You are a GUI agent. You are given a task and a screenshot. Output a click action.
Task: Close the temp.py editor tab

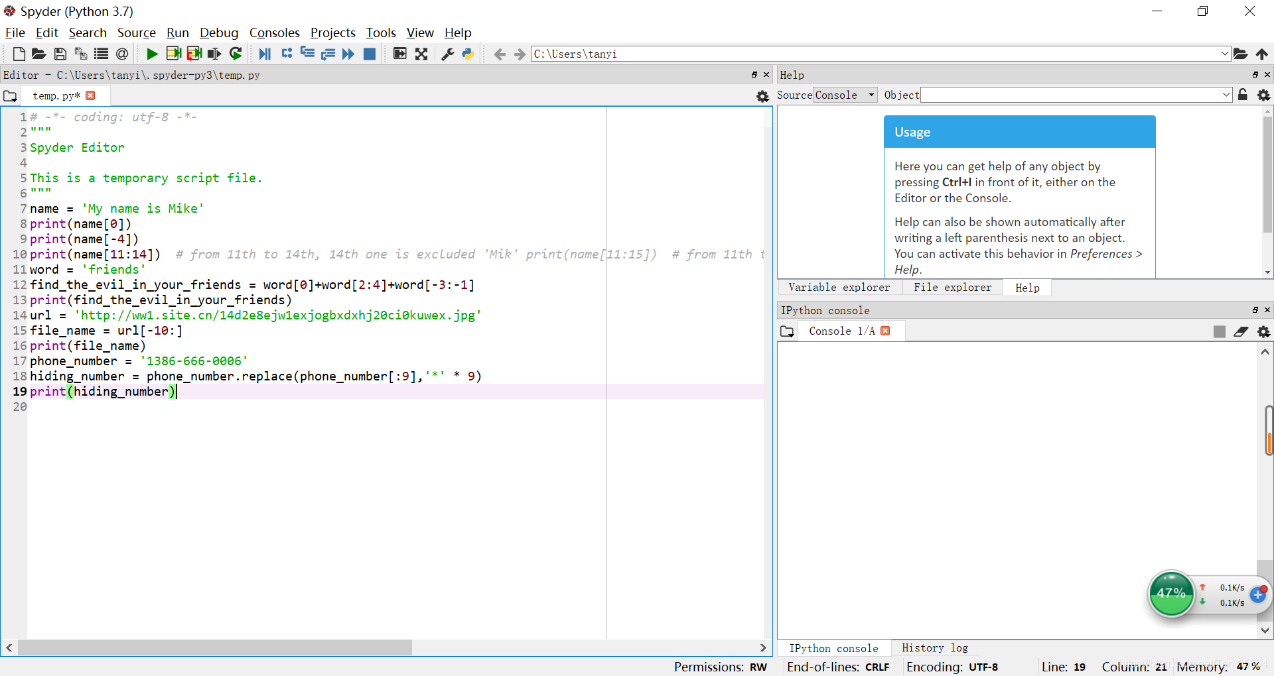pos(91,95)
